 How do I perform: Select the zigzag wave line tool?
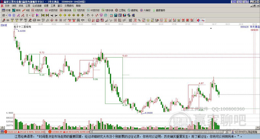111,20
